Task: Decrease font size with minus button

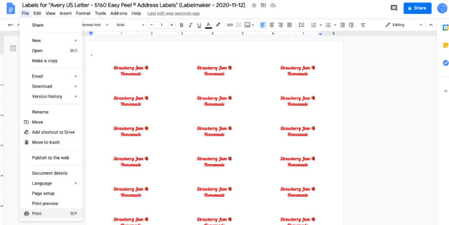Action: (x=151, y=25)
